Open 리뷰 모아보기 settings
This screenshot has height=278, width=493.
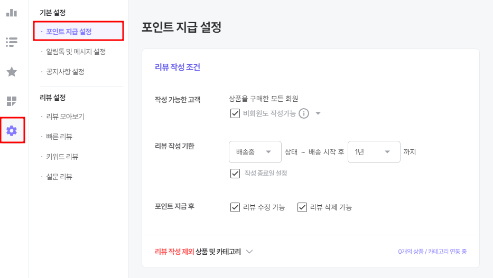pyautogui.click(x=65, y=117)
